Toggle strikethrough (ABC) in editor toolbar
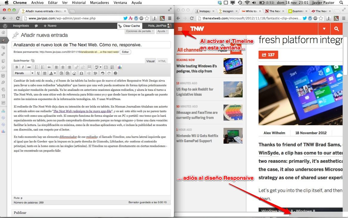Viewport: 348px width, 218px height. 29,67
